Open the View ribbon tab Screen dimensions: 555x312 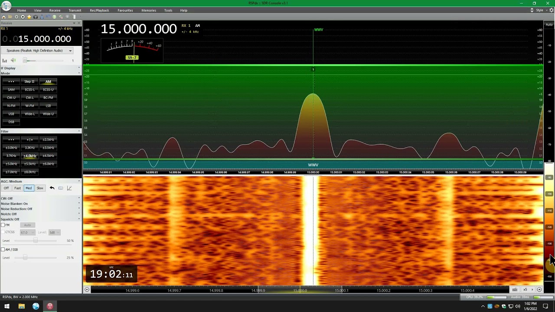[x=38, y=10]
